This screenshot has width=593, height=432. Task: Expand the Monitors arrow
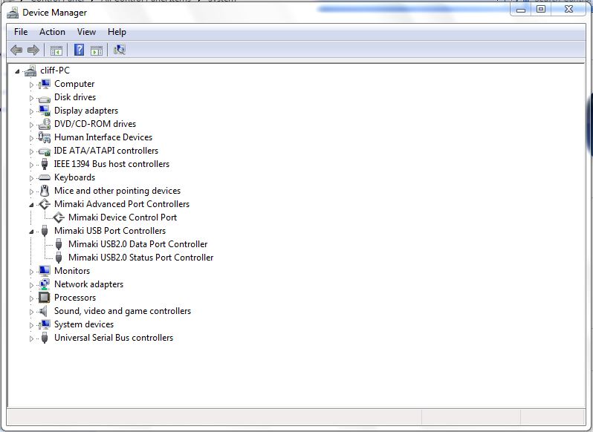[x=31, y=272]
